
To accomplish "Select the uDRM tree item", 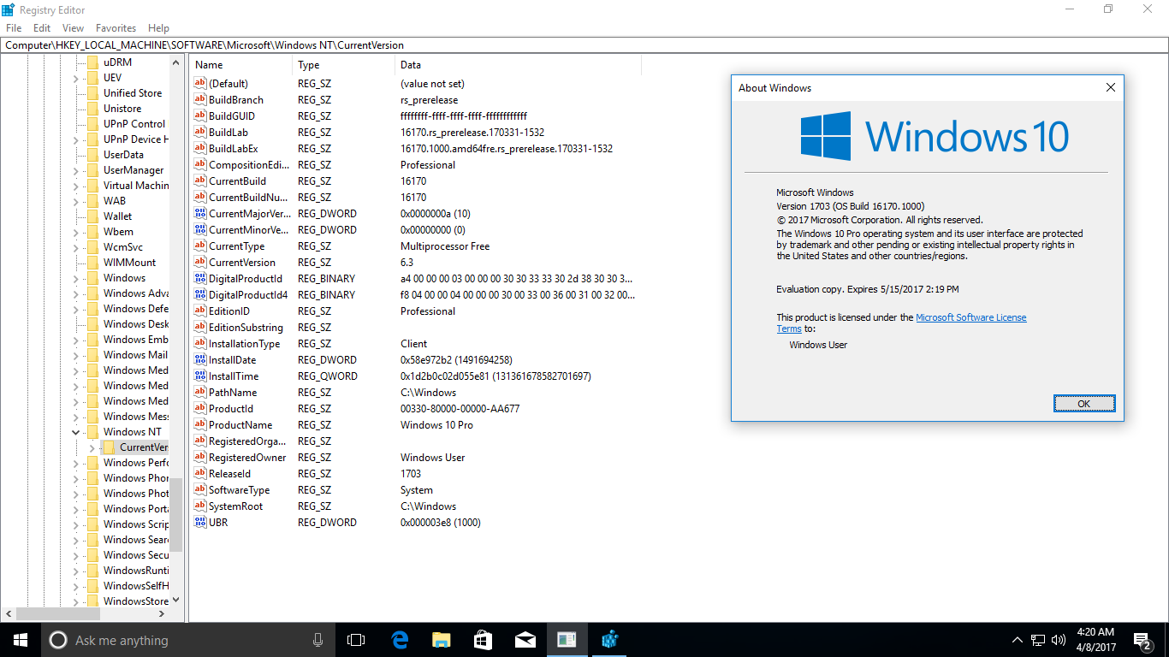I will click(117, 62).
